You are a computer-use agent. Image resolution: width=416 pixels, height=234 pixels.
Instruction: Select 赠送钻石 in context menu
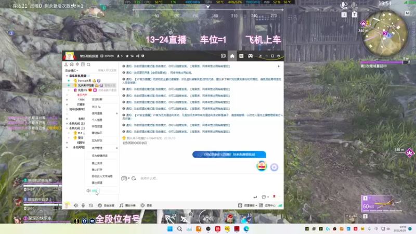(97, 133)
